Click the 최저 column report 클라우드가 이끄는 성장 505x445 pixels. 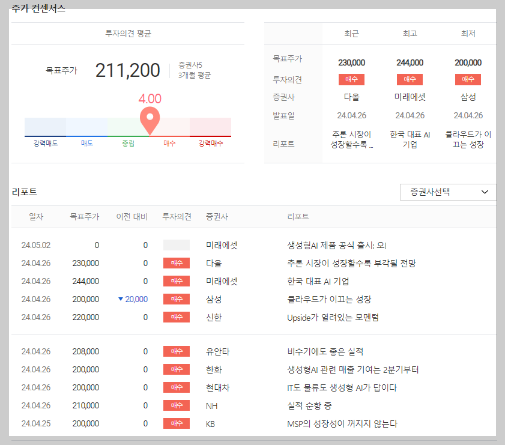coord(468,139)
